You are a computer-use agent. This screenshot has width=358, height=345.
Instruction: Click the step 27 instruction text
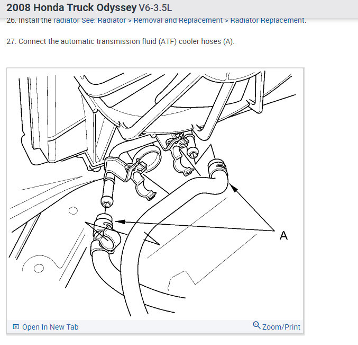pos(121,42)
